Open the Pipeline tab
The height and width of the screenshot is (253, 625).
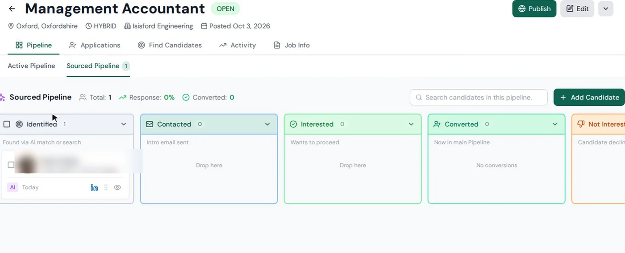click(33, 45)
